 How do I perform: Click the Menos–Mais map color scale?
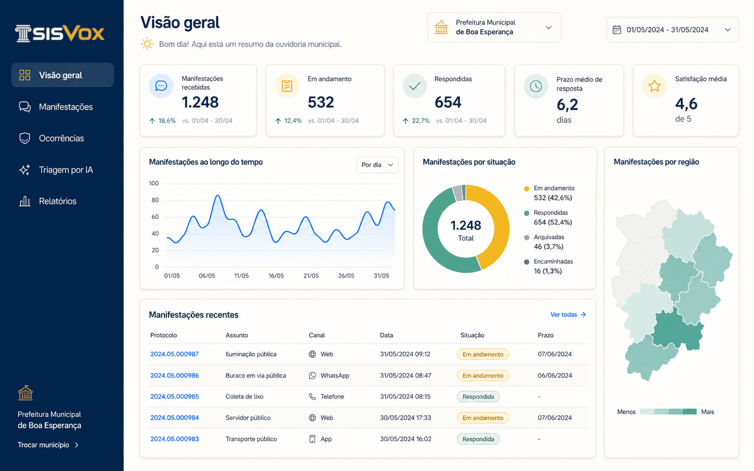tap(668, 412)
